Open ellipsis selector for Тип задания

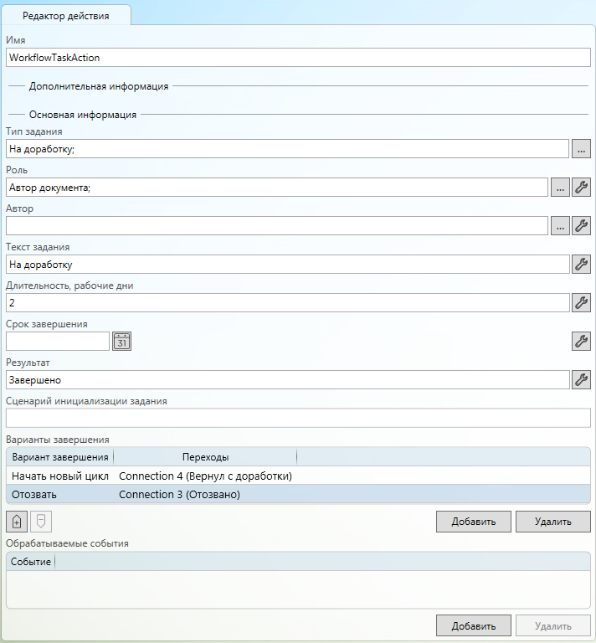coord(582,148)
